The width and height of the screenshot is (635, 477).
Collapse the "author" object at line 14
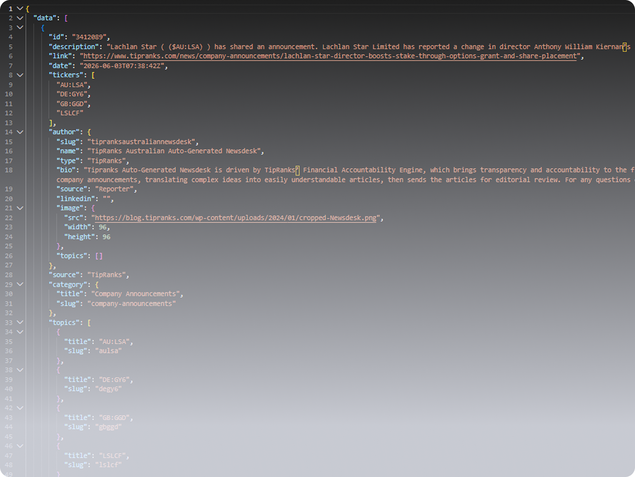click(x=20, y=132)
